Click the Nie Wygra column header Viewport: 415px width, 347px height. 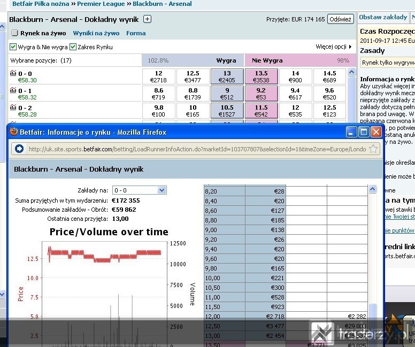267,60
